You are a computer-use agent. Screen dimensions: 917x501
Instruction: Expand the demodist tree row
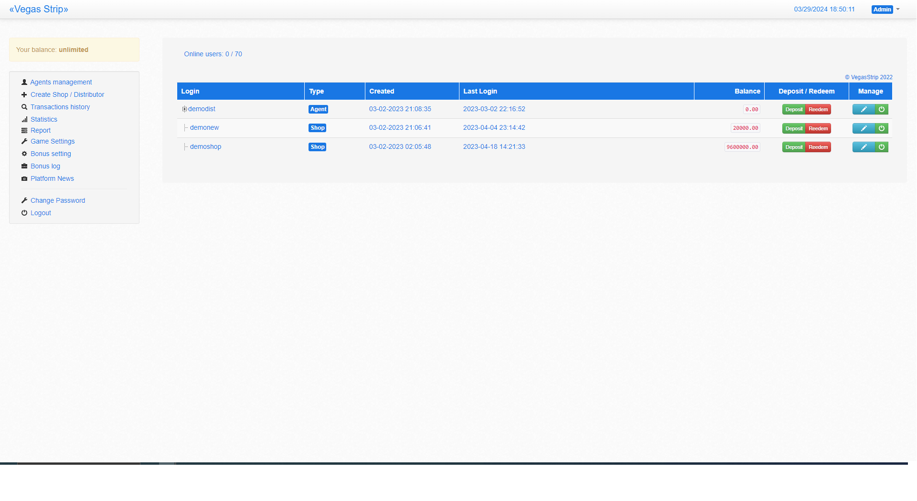click(x=184, y=109)
